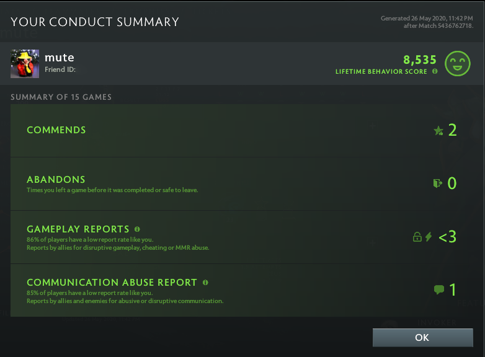
Task: Click the Friend ID label
Action: [60, 69]
